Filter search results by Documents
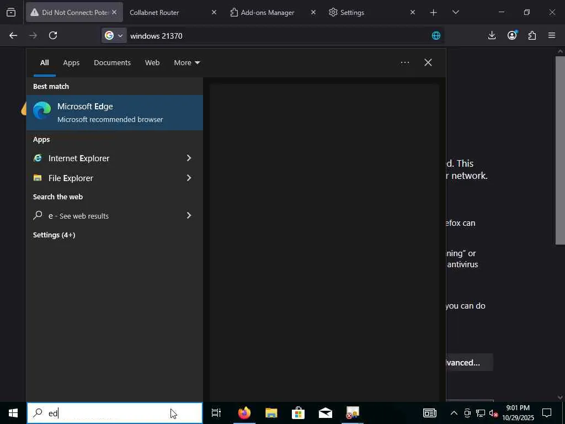565x424 pixels. click(112, 63)
